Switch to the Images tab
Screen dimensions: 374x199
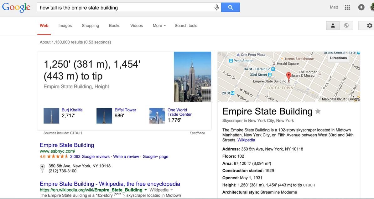click(x=65, y=25)
